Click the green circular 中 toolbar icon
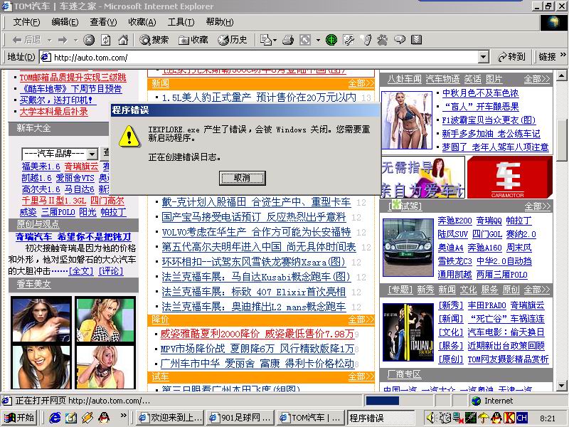Image resolution: width=569 pixels, height=427 pixels. 331,40
